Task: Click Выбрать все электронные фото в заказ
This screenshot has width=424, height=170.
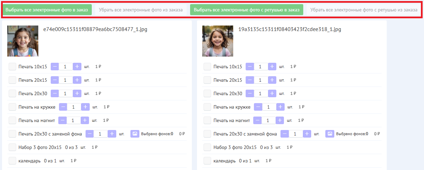Action: pyautogui.click(x=47, y=10)
